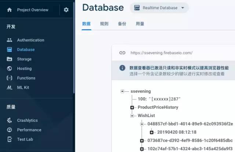Select key 048857cf-bbd1-4014-89e9-62c093936f2e

coord(190,124)
